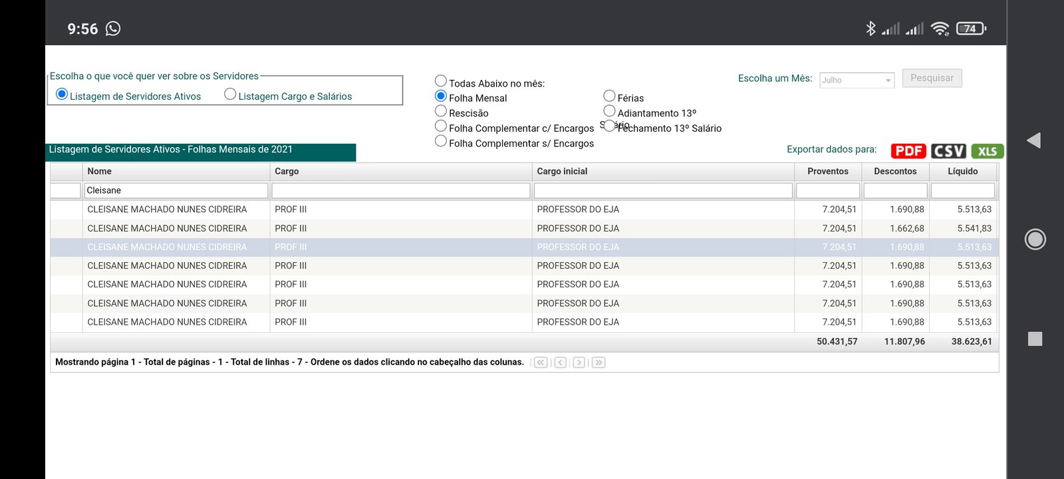Jump to last page of results
Viewport: 1064px width, 479px height.
click(x=598, y=363)
